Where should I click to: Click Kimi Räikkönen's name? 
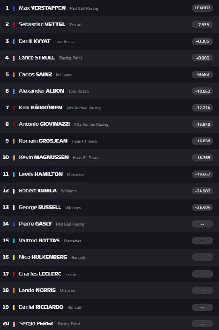(40, 108)
